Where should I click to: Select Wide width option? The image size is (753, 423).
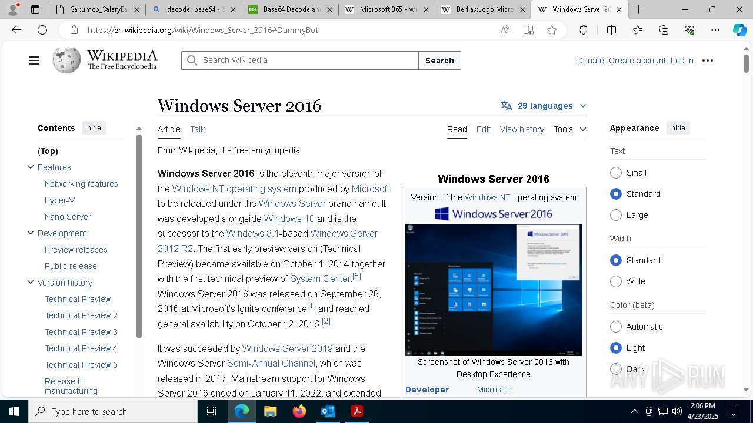point(616,281)
